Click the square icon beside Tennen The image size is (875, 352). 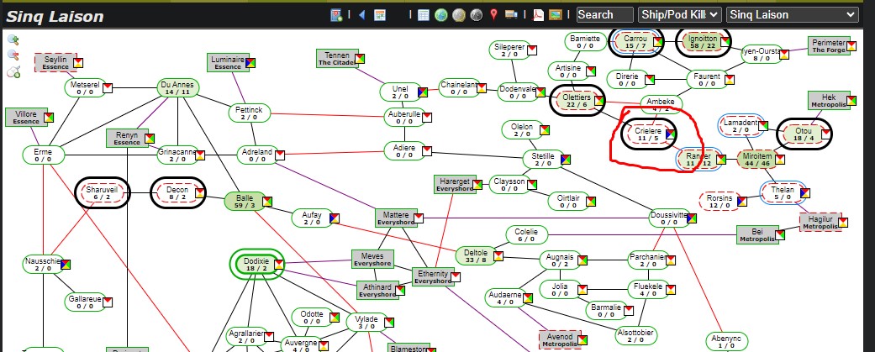click(360, 58)
